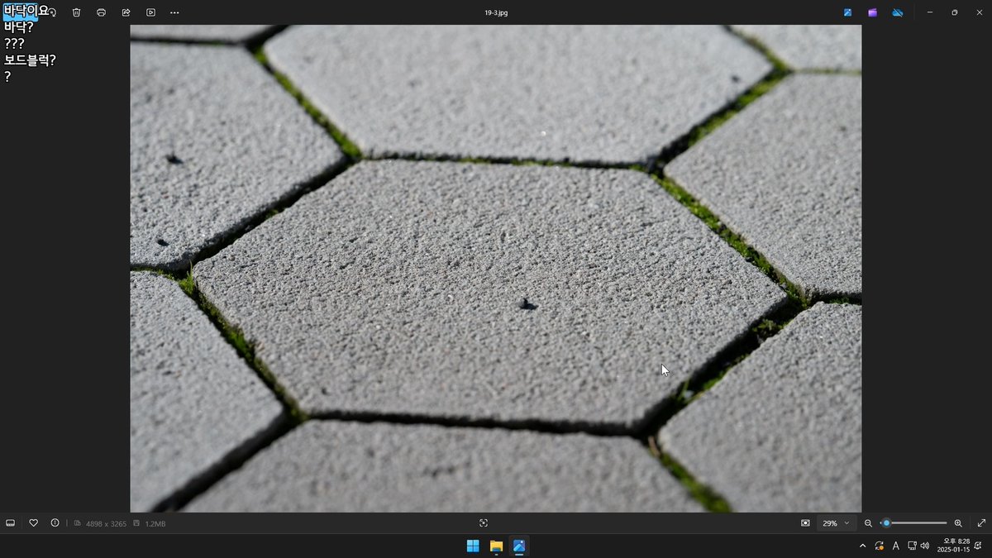992x558 pixels.
Task: Open the Photos app gallery icon in title bar
Action: point(847,12)
